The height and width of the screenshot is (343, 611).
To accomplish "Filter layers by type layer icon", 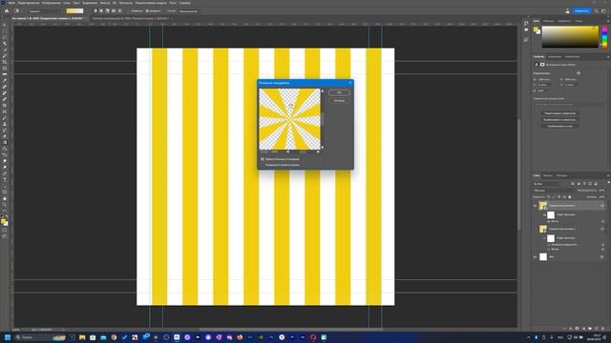I will point(584,184).
